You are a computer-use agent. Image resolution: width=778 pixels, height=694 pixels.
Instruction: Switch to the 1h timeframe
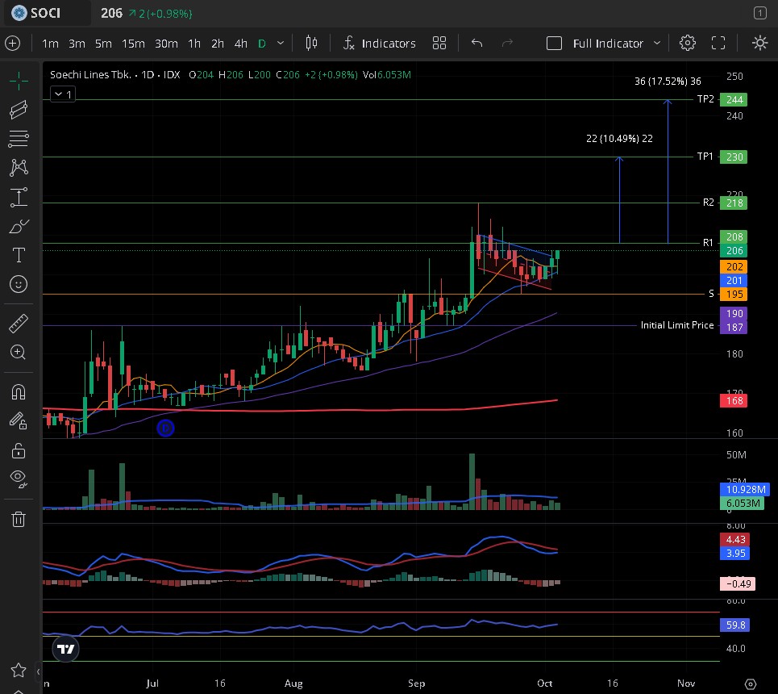click(x=194, y=44)
